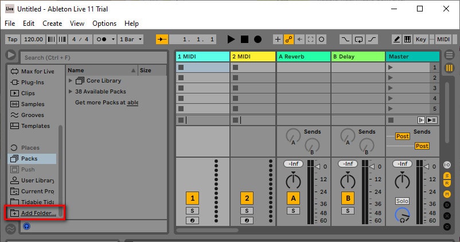The width and height of the screenshot is (460, 242).
Task: Click Capture MIDI icon
Action: coord(310,40)
